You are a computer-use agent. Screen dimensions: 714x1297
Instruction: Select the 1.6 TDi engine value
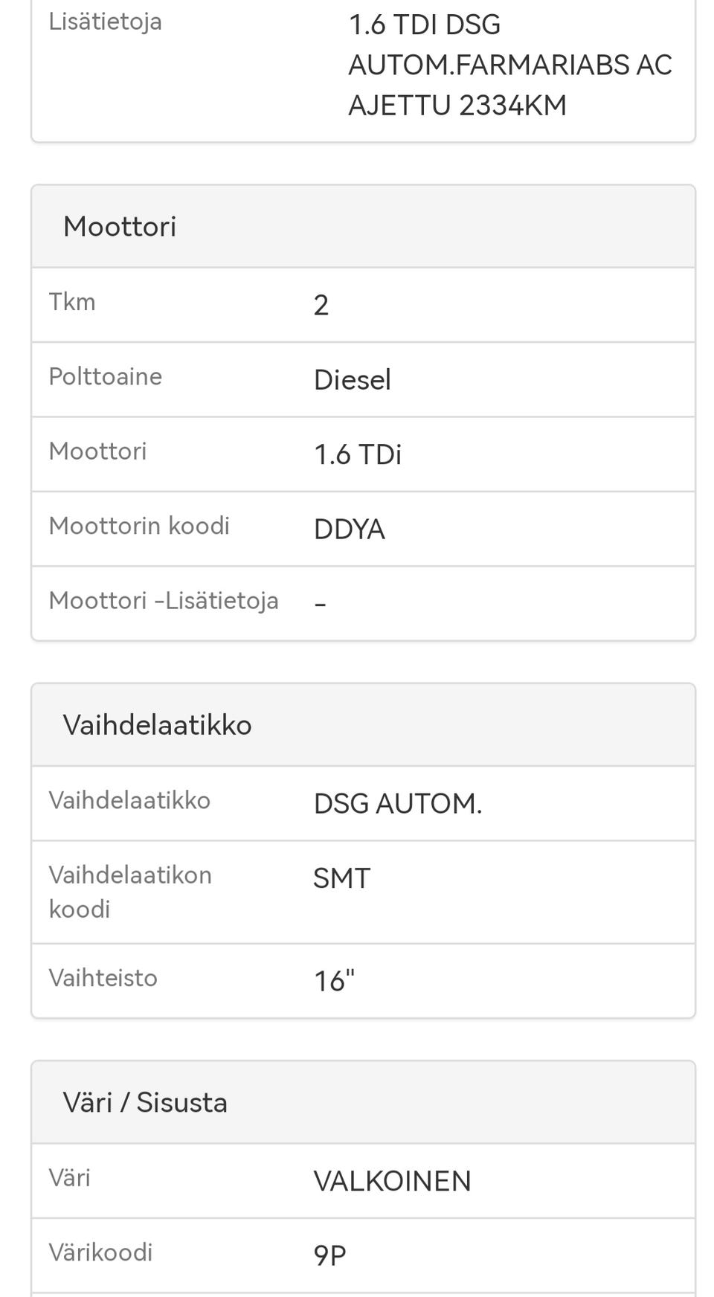357,454
